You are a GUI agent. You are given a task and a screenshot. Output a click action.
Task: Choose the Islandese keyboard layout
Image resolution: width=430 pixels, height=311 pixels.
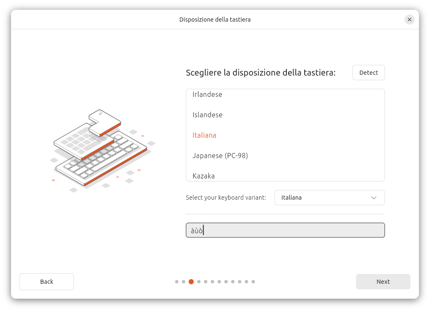(207, 115)
